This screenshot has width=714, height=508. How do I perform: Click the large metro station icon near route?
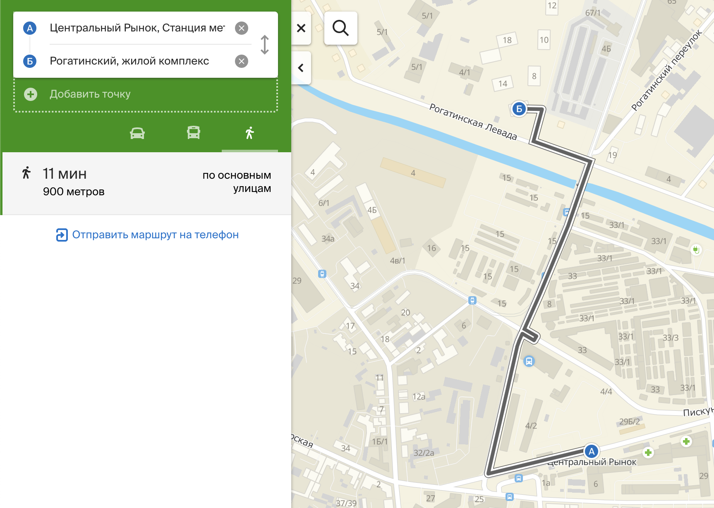(529, 361)
